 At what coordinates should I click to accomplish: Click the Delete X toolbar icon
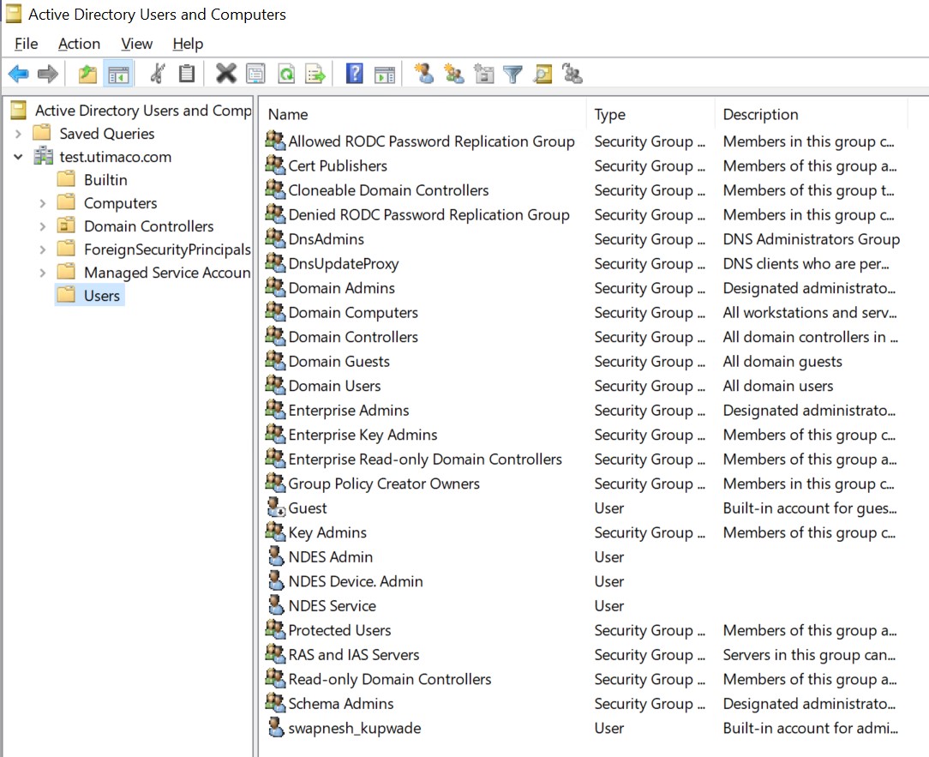225,74
